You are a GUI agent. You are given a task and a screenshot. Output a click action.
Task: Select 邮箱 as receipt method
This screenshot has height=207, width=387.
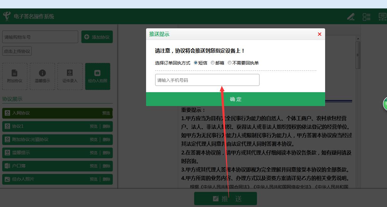[x=213, y=63]
